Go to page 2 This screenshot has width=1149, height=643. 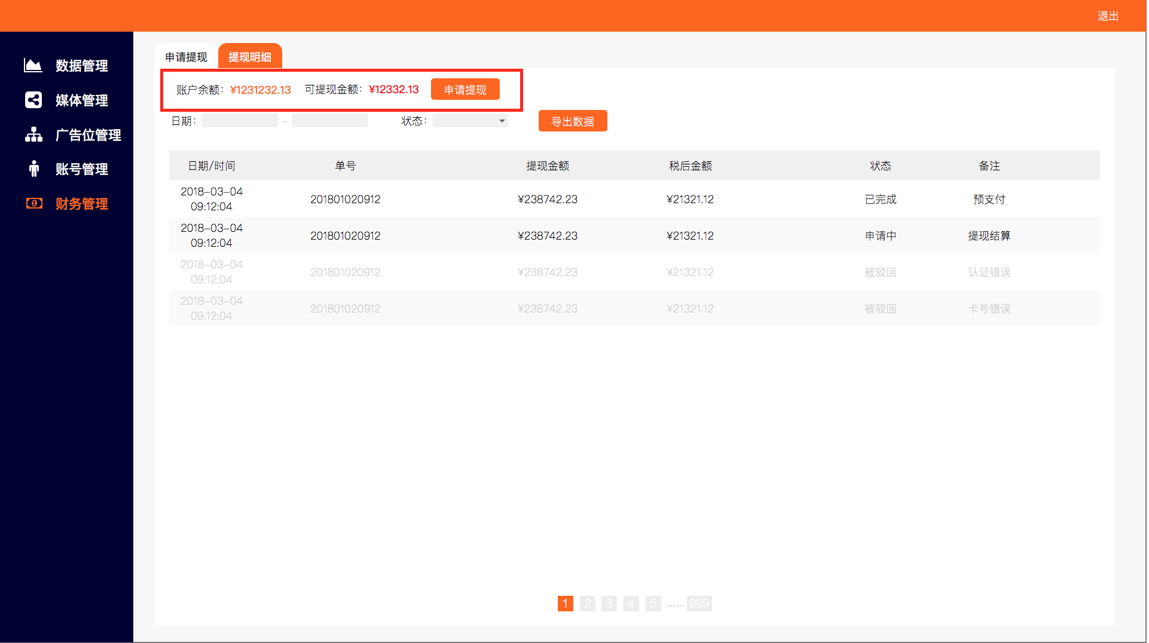pos(588,604)
